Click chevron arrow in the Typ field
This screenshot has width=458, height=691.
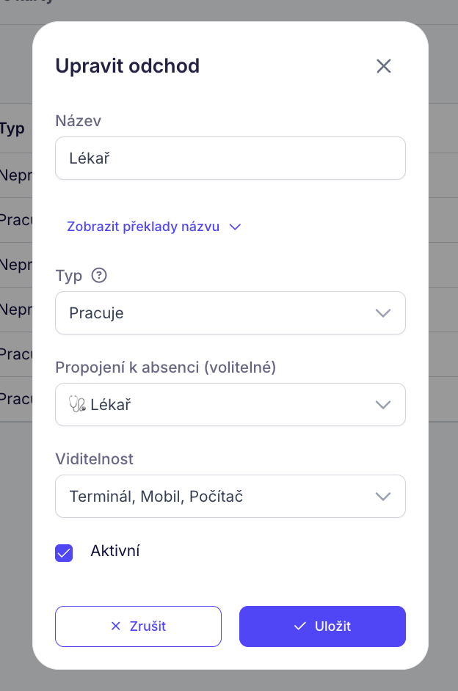382,313
